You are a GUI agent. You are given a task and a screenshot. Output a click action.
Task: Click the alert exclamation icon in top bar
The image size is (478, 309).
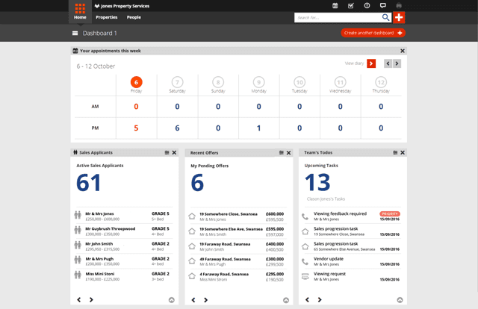point(367,5)
